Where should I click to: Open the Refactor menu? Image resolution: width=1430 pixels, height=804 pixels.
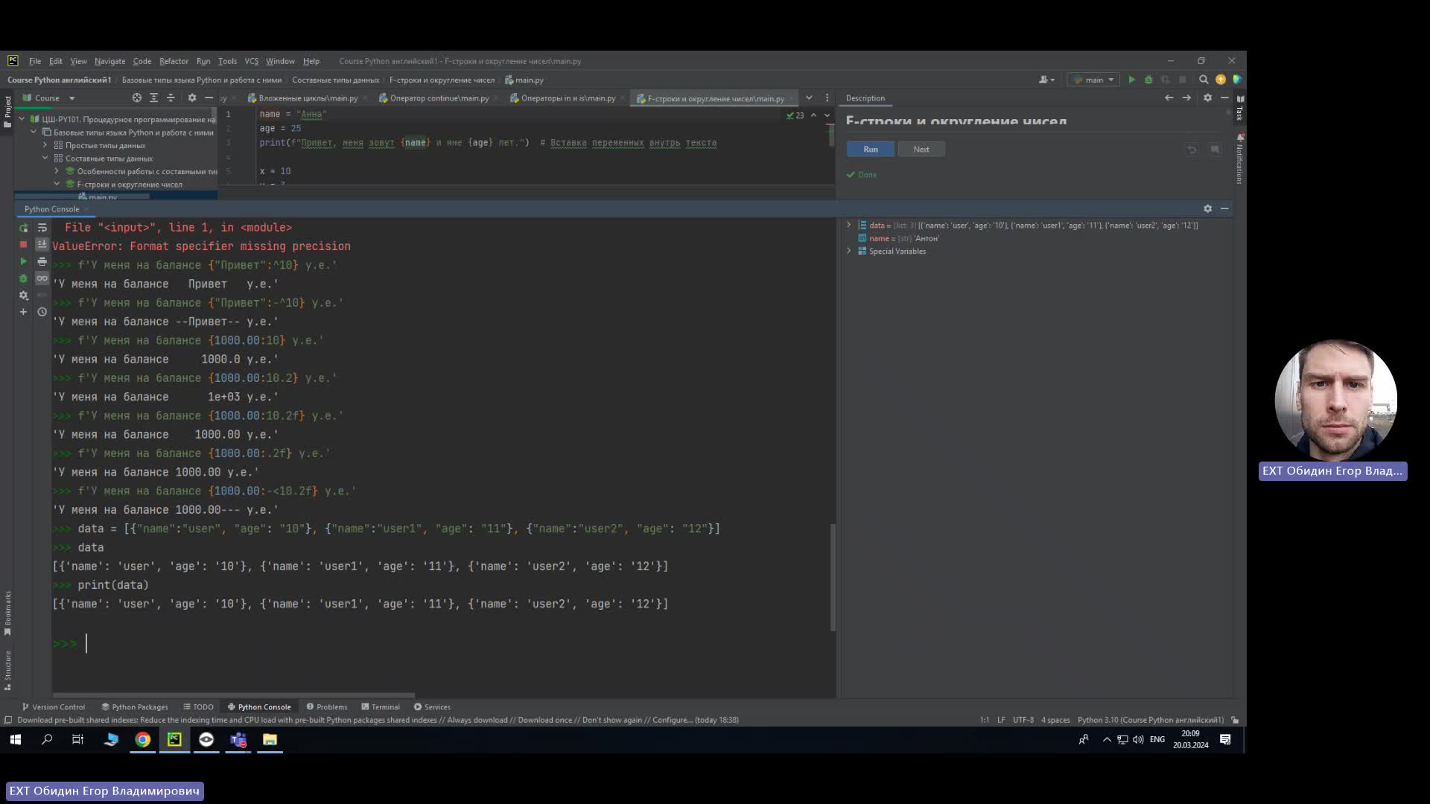(x=174, y=61)
